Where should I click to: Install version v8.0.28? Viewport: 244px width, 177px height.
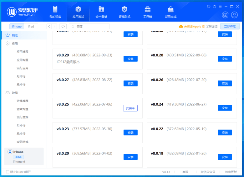coord(225,59)
